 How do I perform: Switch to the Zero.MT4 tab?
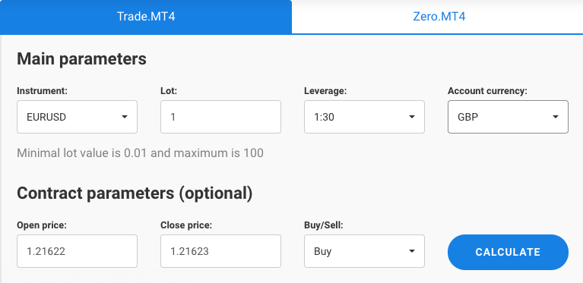click(439, 17)
